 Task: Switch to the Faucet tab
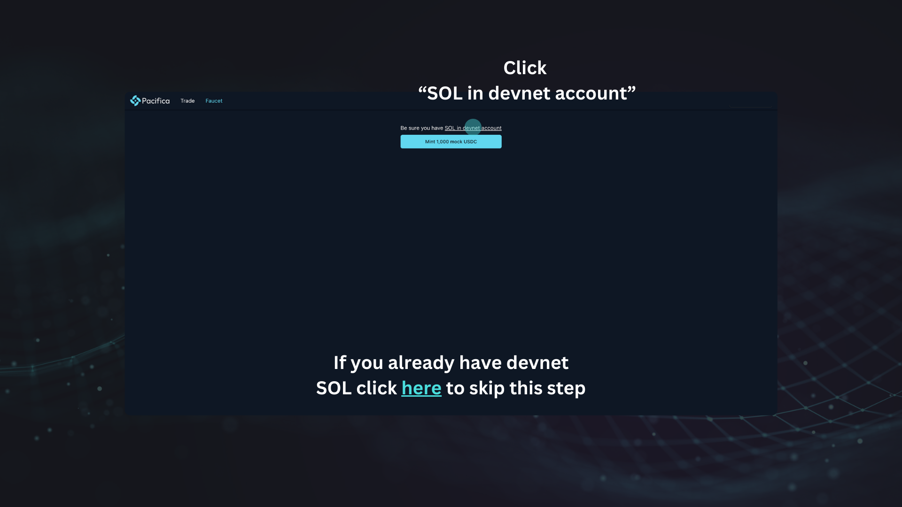pos(214,101)
